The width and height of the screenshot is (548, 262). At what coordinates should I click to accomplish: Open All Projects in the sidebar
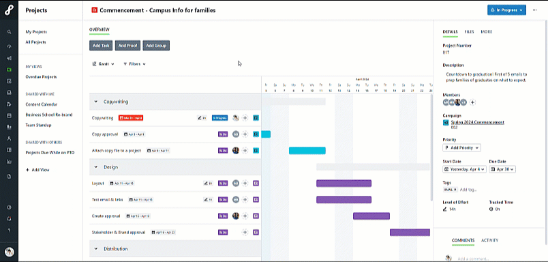point(35,42)
